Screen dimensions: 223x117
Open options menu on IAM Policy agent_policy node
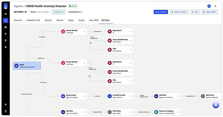pyautogui.click(x=131, y=112)
